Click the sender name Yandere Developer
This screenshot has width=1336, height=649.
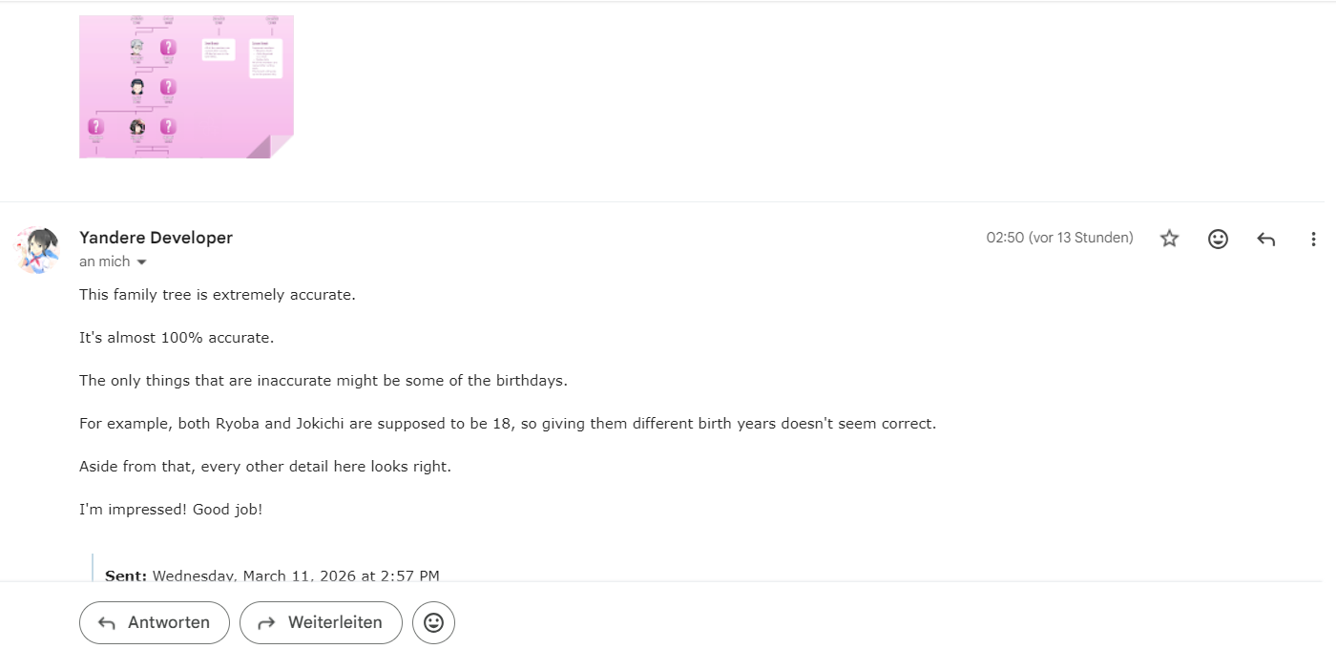[156, 238]
